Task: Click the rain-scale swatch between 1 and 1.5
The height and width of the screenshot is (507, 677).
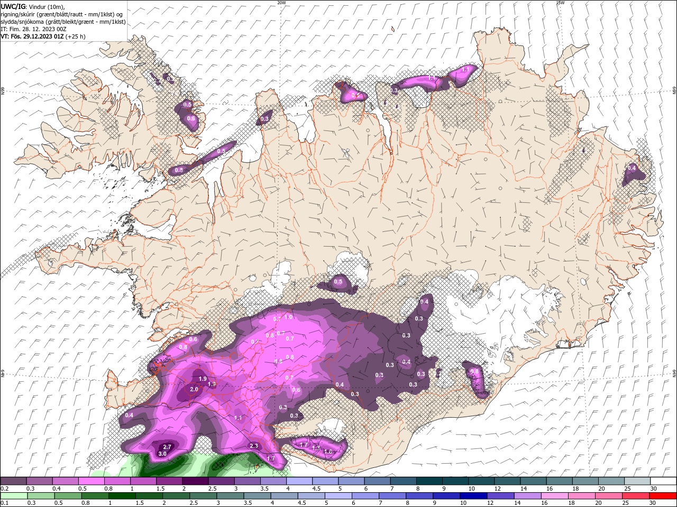Action: pos(122,495)
